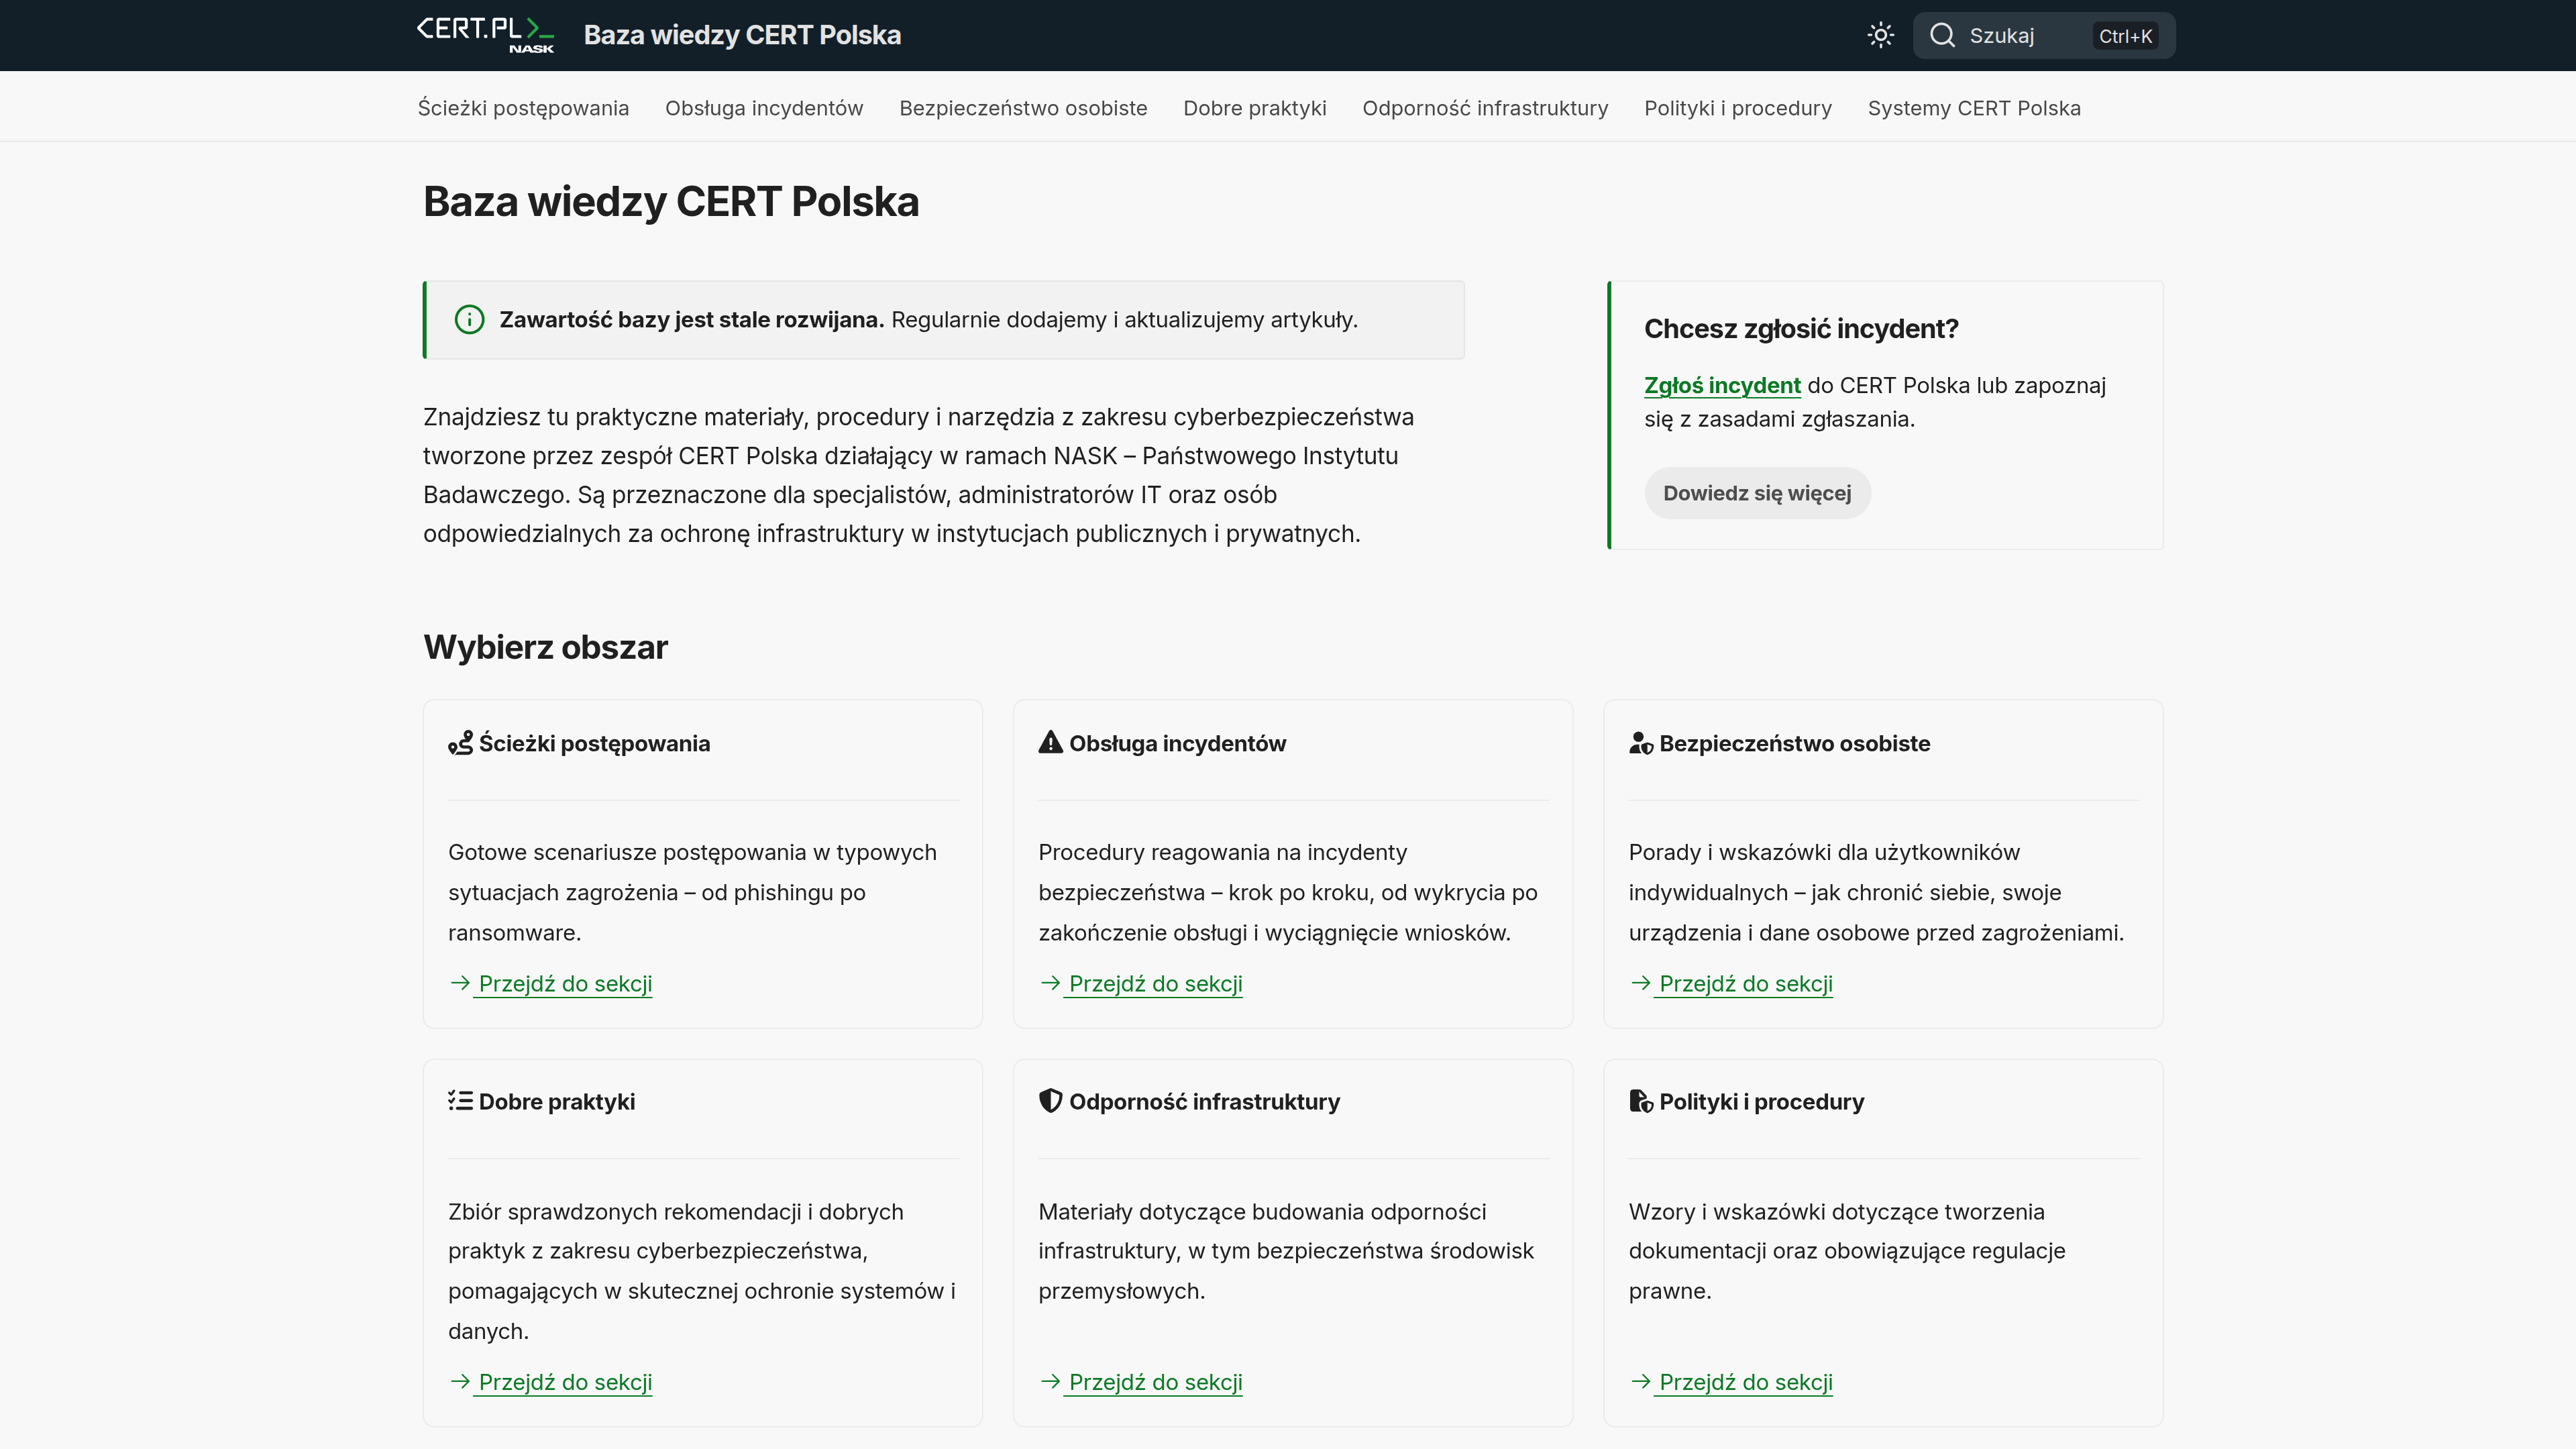Click the route icon beside Ścieżki postępowania card
Screen dimensions: 2576x1449
click(x=460, y=743)
